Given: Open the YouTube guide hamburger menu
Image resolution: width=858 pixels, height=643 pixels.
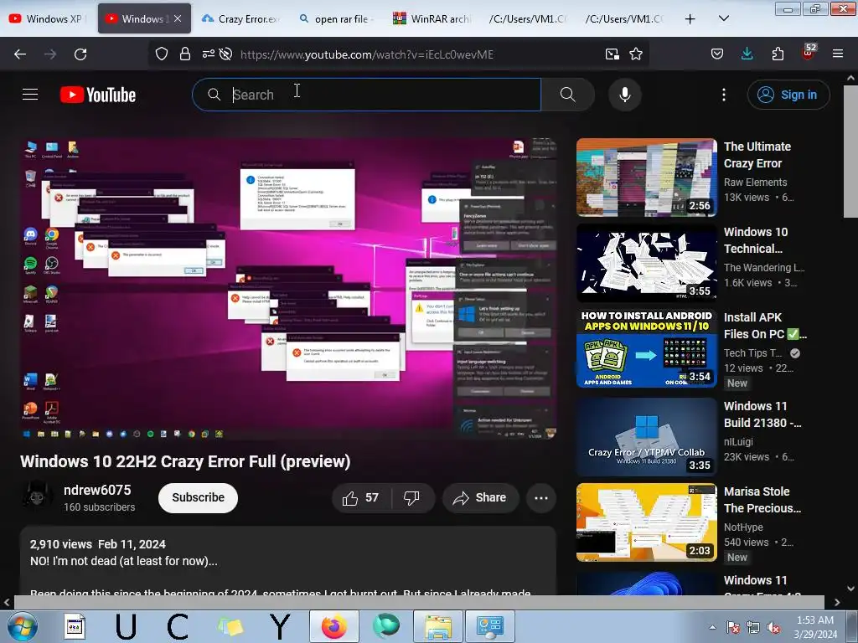Looking at the screenshot, I should pos(30,95).
